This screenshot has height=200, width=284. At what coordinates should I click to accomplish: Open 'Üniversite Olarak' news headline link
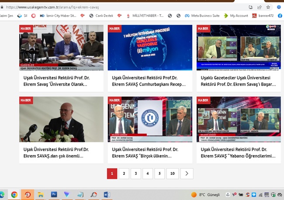click(x=55, y=81)
